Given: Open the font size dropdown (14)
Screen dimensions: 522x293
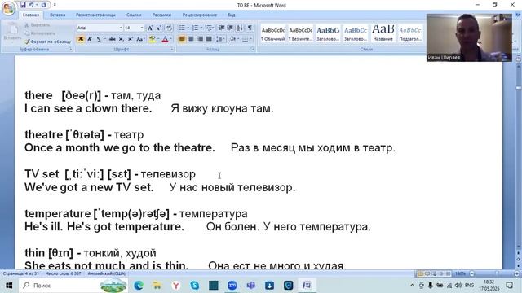Looking at the screenshot, I should point(142,28).
